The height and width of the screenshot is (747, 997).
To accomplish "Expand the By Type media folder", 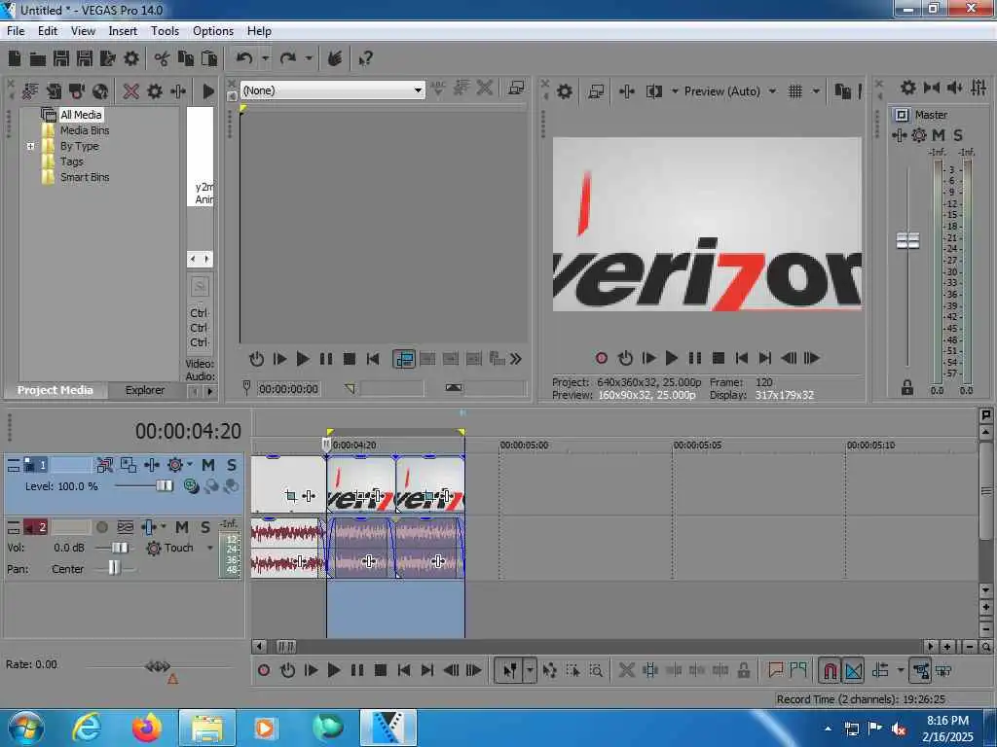I will (30, 146).
